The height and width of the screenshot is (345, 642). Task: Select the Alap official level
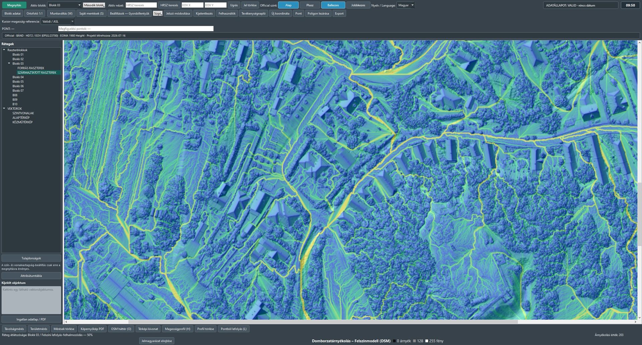(x=288, y=5)
